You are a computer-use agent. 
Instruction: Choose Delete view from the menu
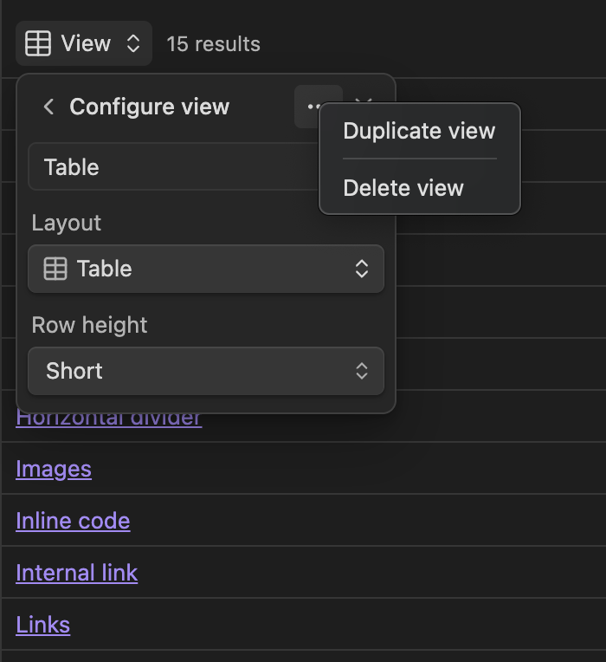click(x=403, y=188)
